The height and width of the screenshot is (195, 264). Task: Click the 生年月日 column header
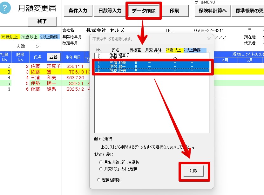pyautogui.click(x=73, y=57)
